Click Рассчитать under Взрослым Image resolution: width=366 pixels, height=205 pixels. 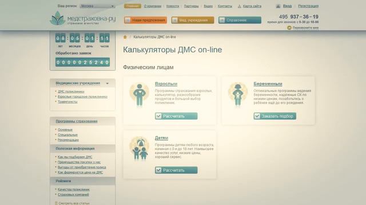coord(176,116)
